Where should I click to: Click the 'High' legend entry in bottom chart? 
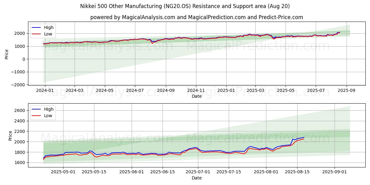pos(49,109)
